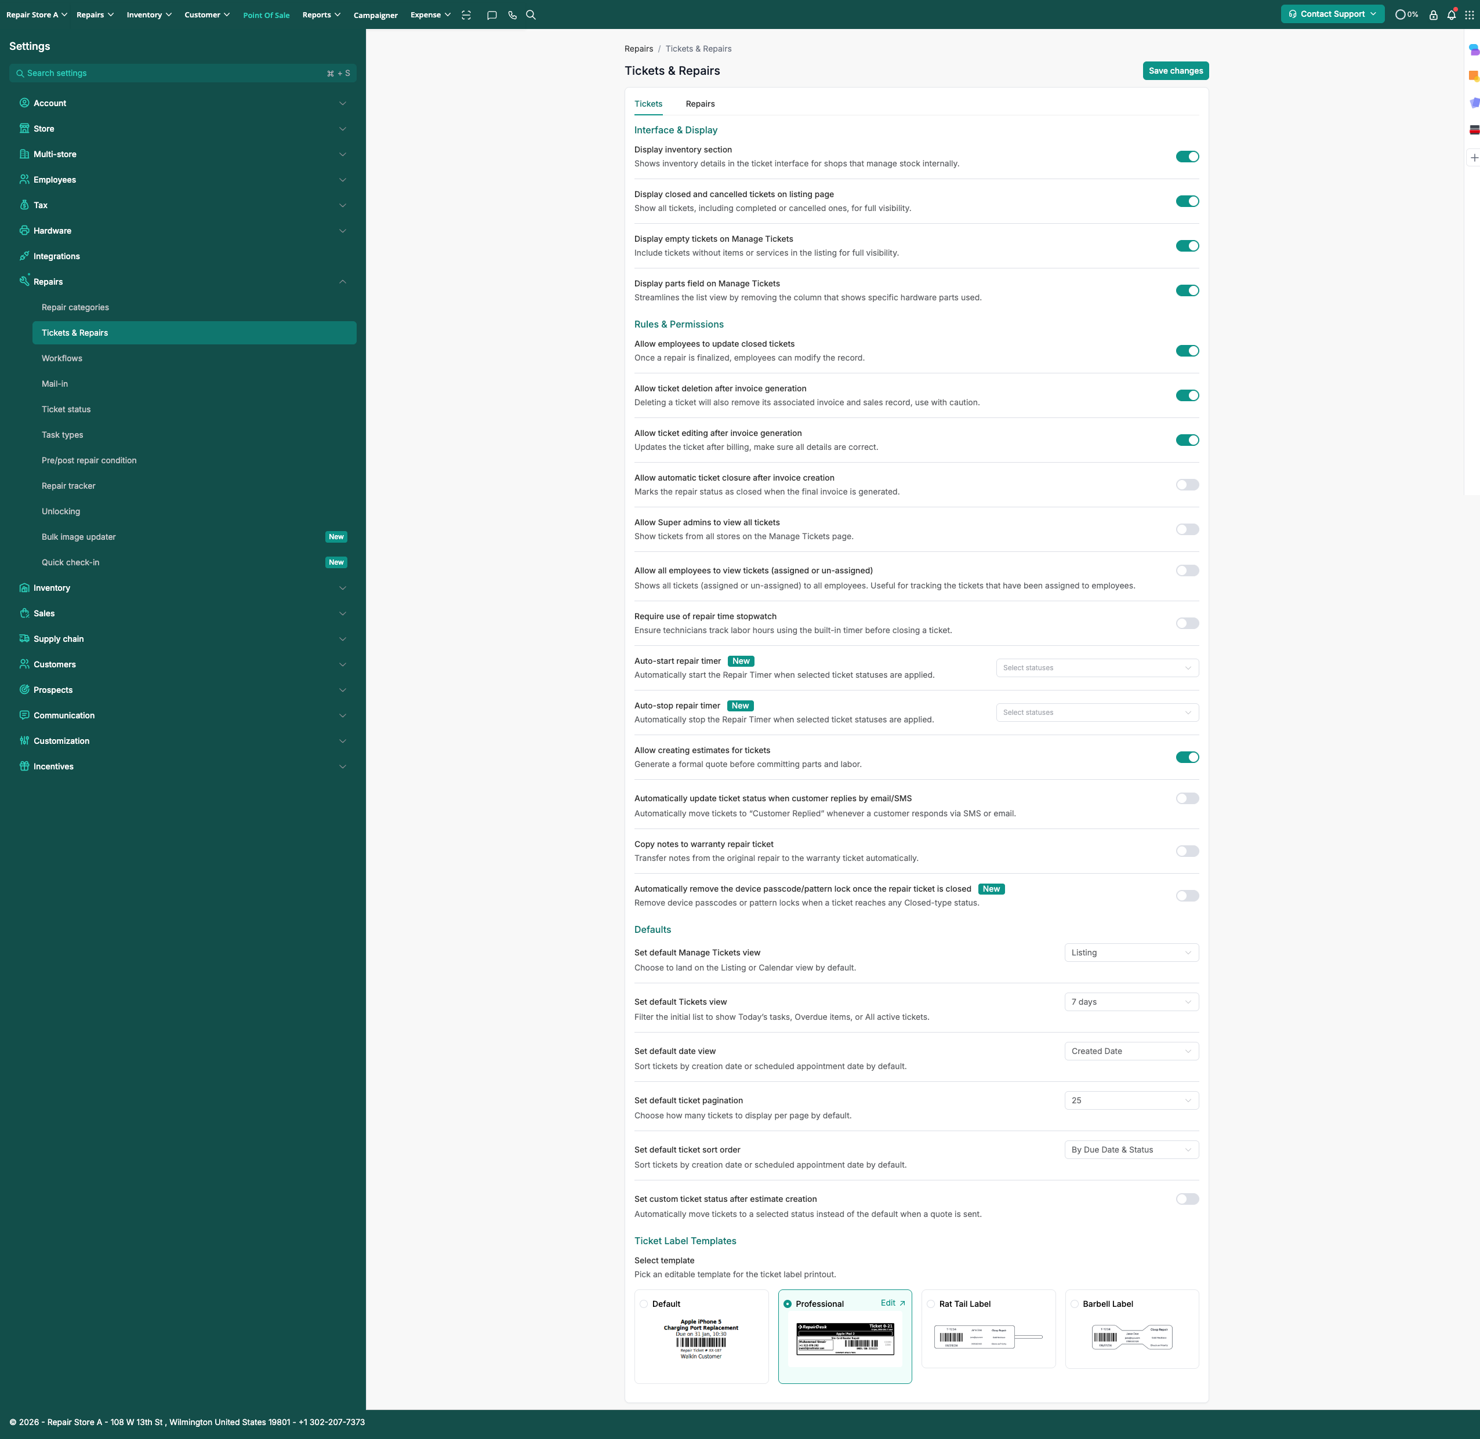Click the notifications bell icon
The image size is (1480, 1439).
coord(1450,15)
